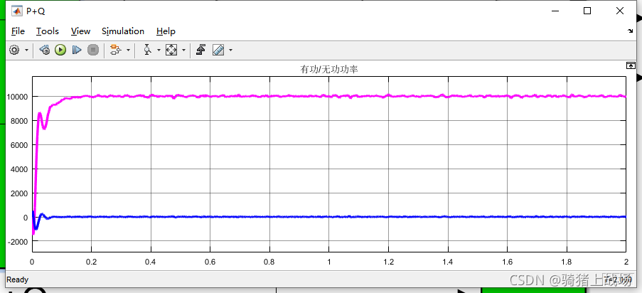Open the Simulation menu
The height and width of the screenshot is (293, 642).
click(x=123, y=31)
